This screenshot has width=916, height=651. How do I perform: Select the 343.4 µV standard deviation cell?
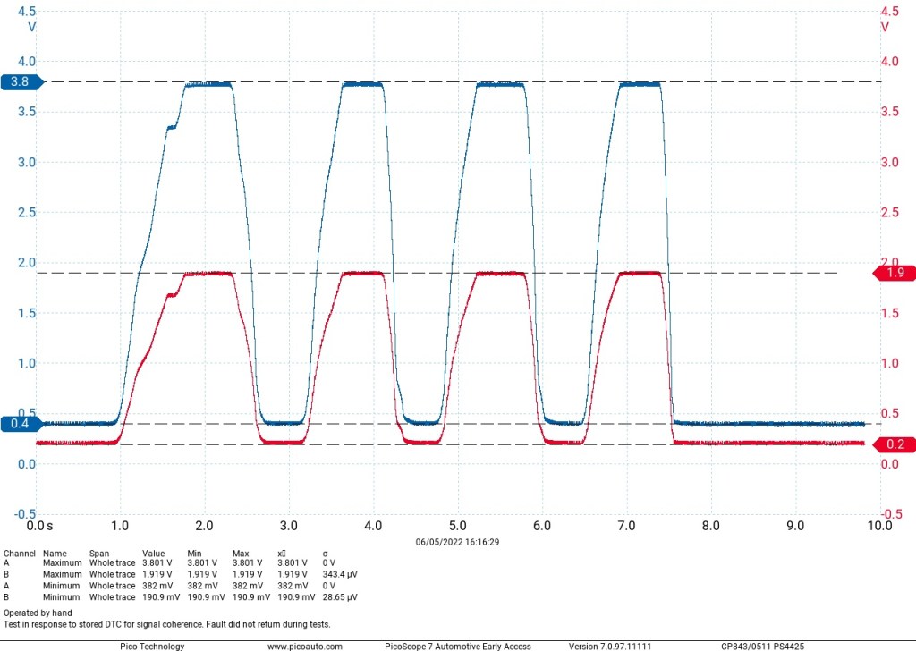339,574
